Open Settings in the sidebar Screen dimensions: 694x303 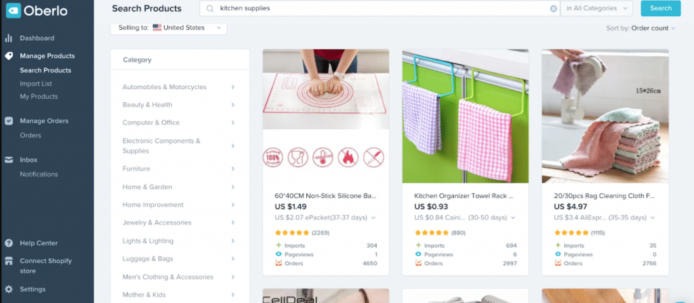33,289
